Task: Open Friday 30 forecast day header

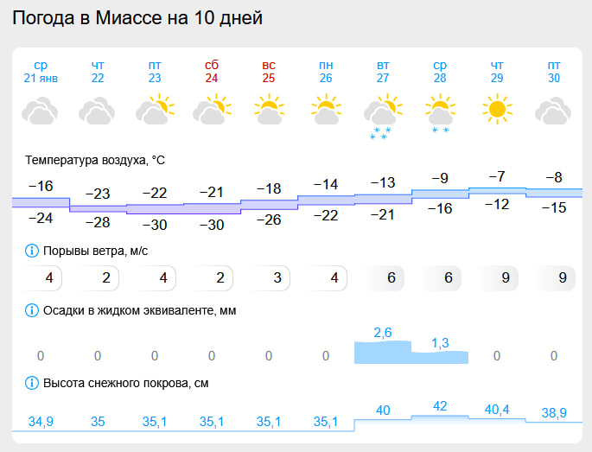Action: point(553,72)
